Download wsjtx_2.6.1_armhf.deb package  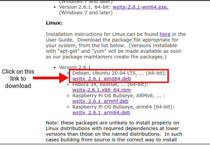(x=100, y=101)
